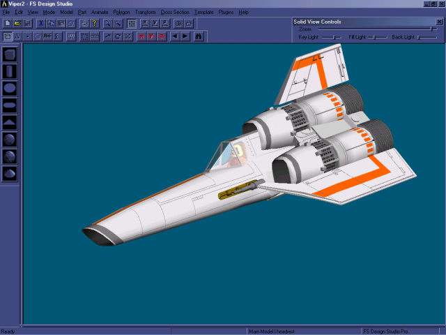446x335 pixels.
Task: Click the binoculars find icon
Action: point(199,36)
